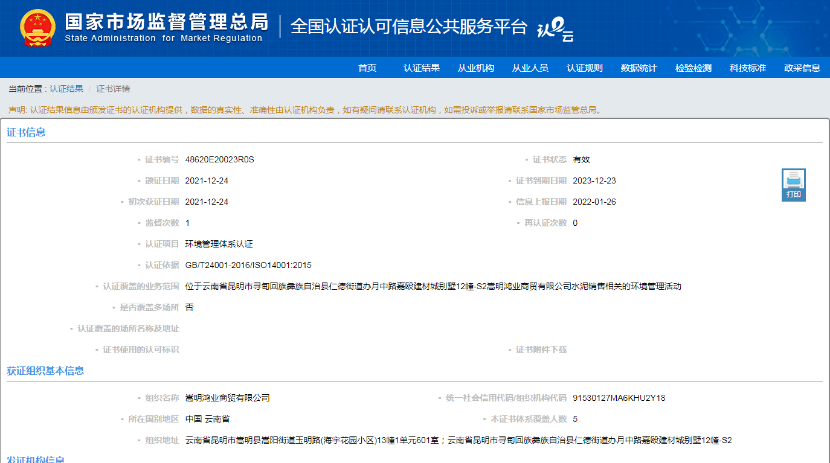The image size is (830, 463).
Task: Click the 证书信息 section header
Action: tap(26, 132)
